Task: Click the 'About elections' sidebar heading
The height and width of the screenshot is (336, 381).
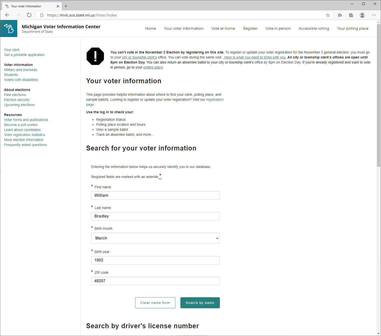Action: (x=17, y=90)
